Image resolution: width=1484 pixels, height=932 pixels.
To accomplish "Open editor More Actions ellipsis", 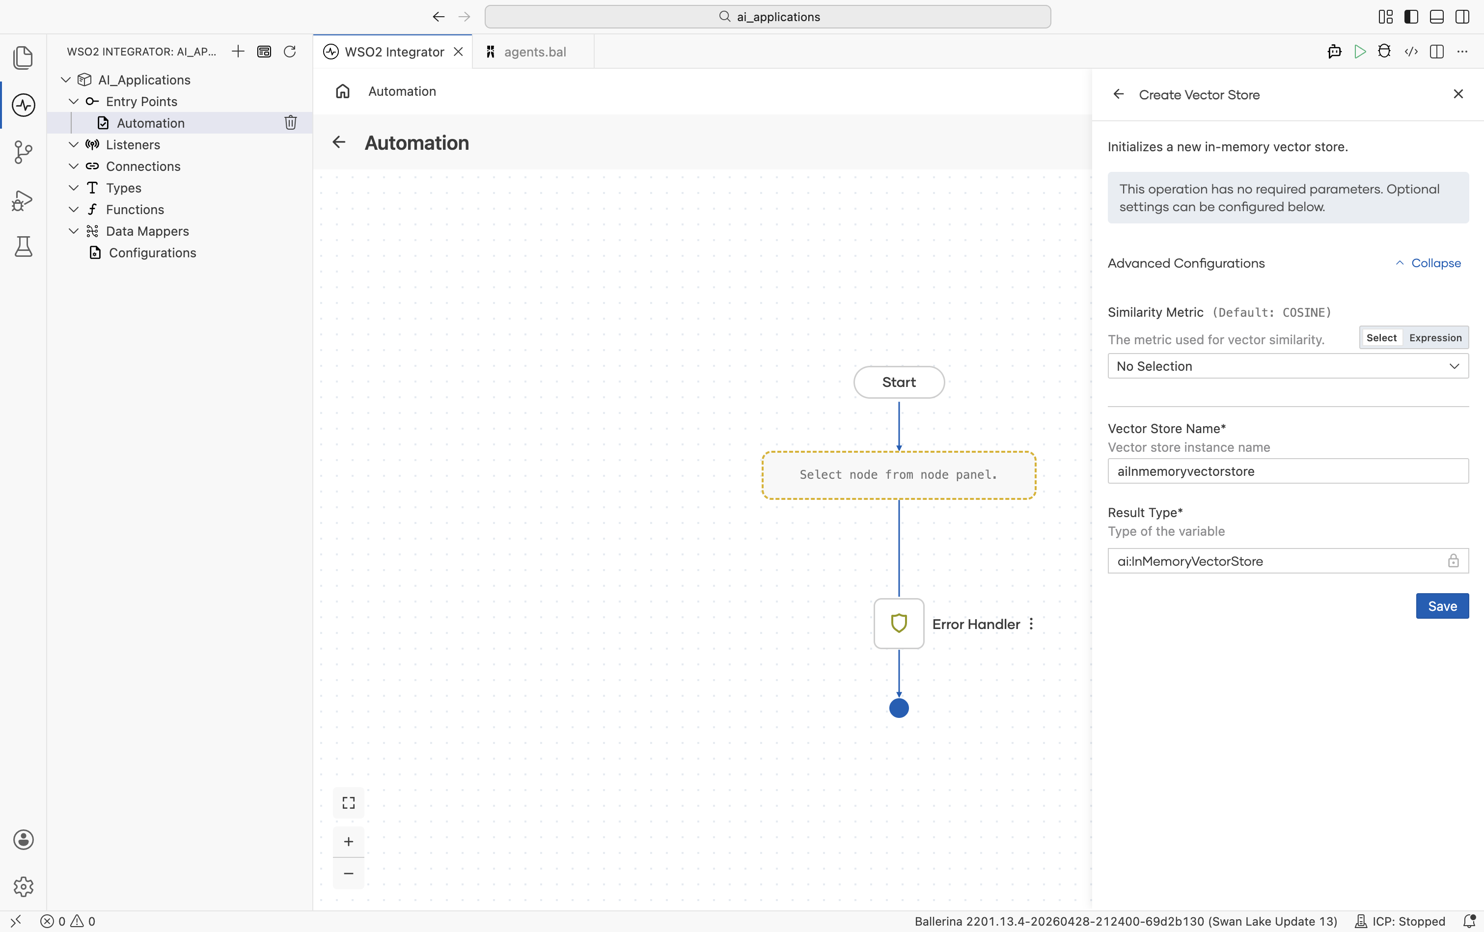I will click(1462, 51).
